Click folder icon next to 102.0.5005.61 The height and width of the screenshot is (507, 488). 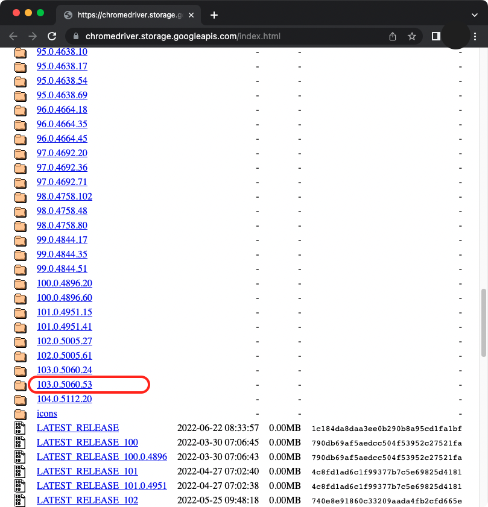21,356
